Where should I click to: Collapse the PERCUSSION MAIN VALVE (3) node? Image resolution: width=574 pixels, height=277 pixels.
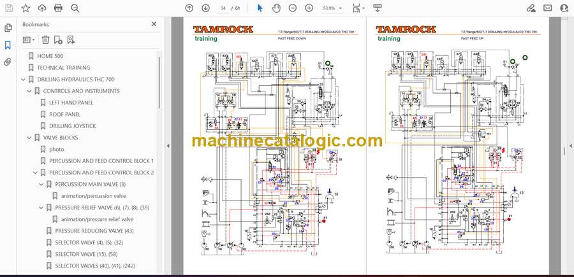coord(41,184)
